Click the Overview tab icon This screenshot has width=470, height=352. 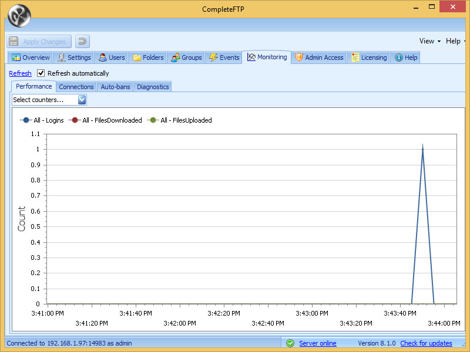click(16, 57)
